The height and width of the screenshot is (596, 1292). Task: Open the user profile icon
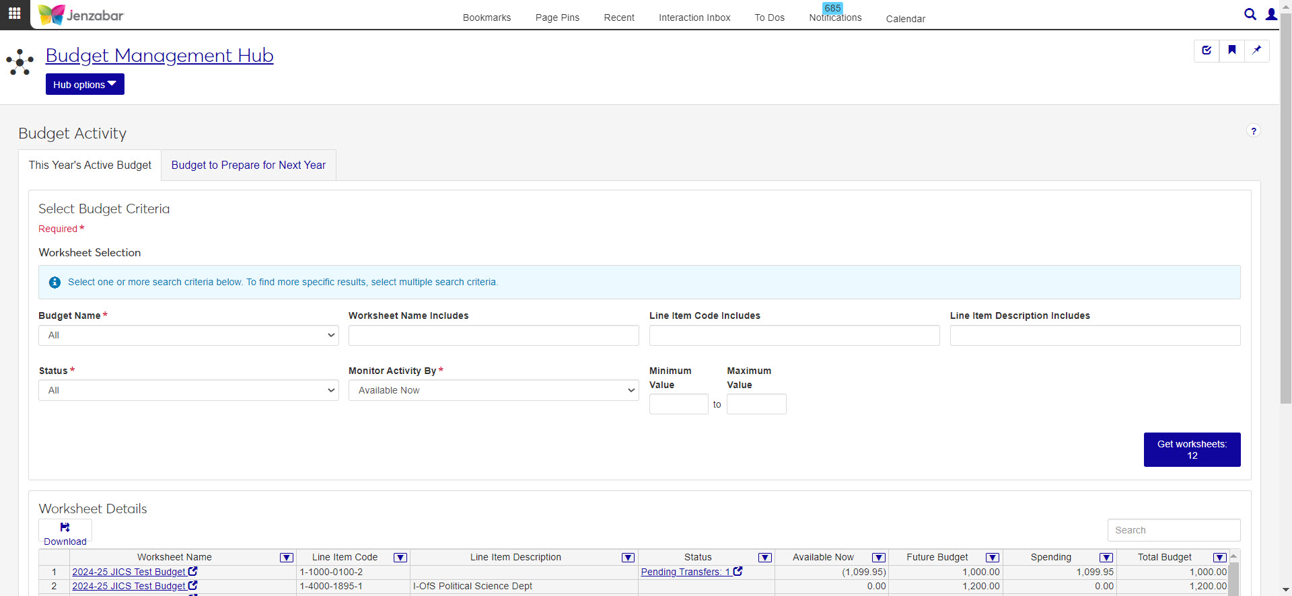point(1271,14)
